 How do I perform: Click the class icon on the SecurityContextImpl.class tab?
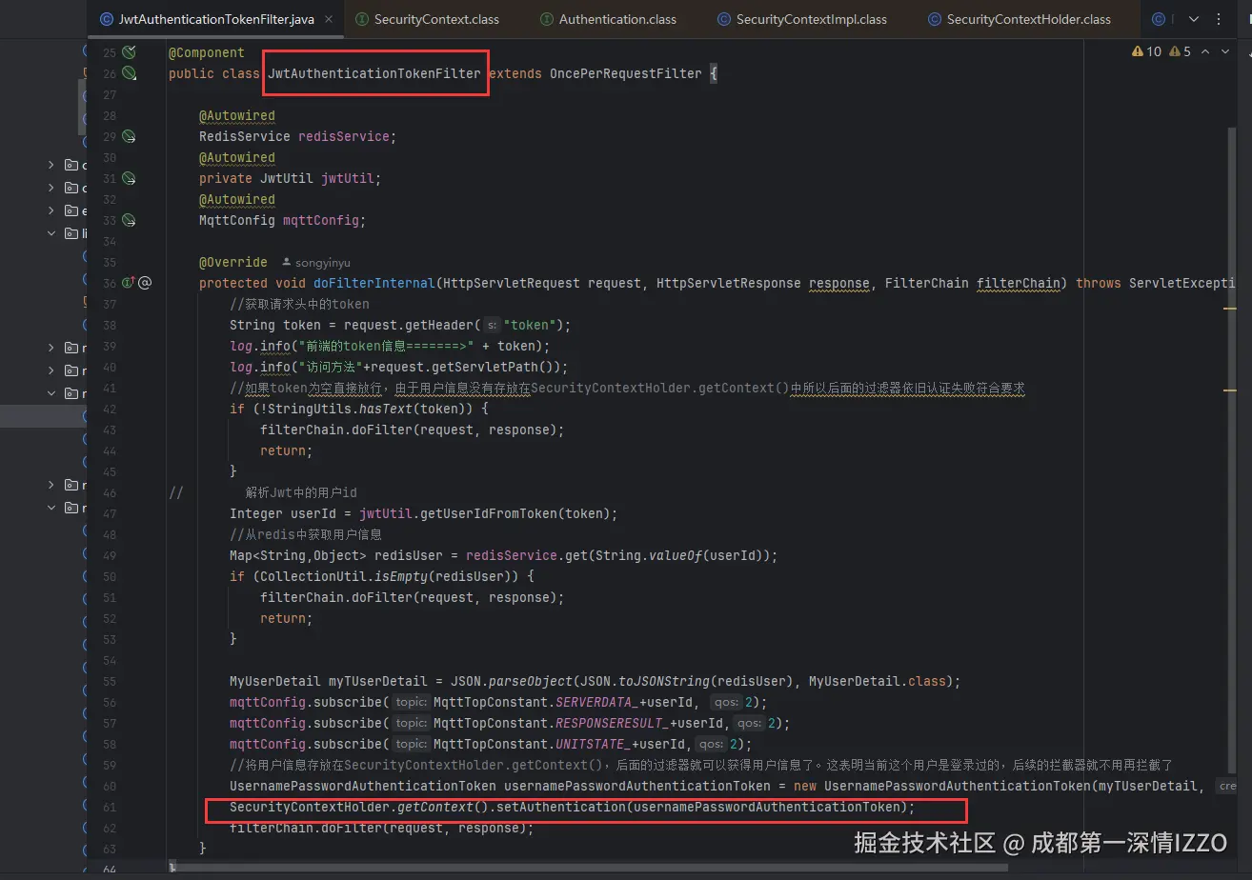(724, 19)
